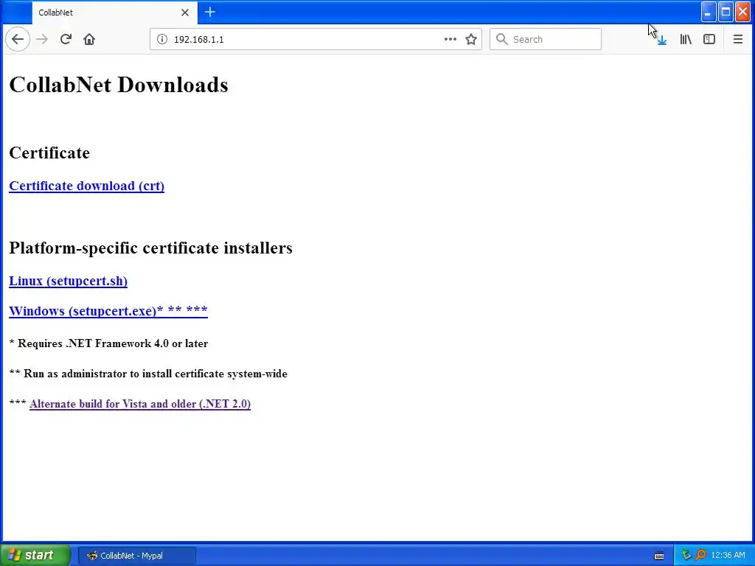Screen dimensions: 755x566
Task: Click the Certificate section heading
Action: [x=49, y=153]
